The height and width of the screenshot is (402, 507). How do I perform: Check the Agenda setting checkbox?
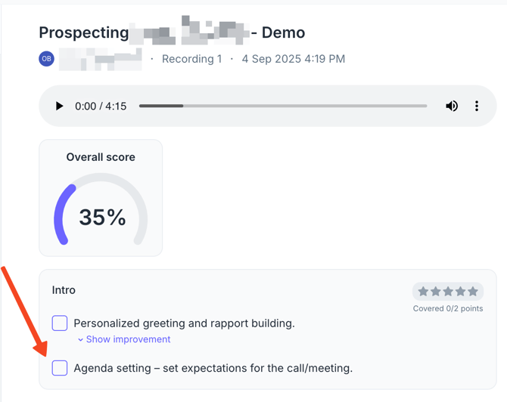point(60,368)
